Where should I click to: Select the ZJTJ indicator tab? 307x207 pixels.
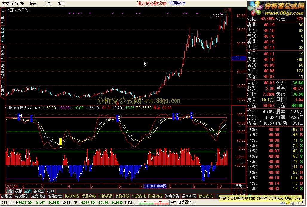coord(51,191)
